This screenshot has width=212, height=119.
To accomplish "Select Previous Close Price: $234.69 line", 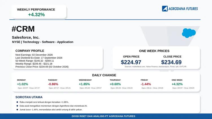I will coord(42,67).
